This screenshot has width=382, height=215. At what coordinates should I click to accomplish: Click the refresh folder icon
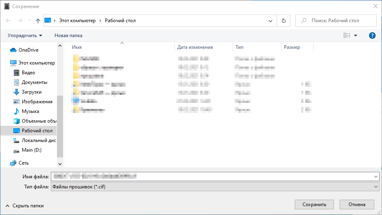[283, 21]
